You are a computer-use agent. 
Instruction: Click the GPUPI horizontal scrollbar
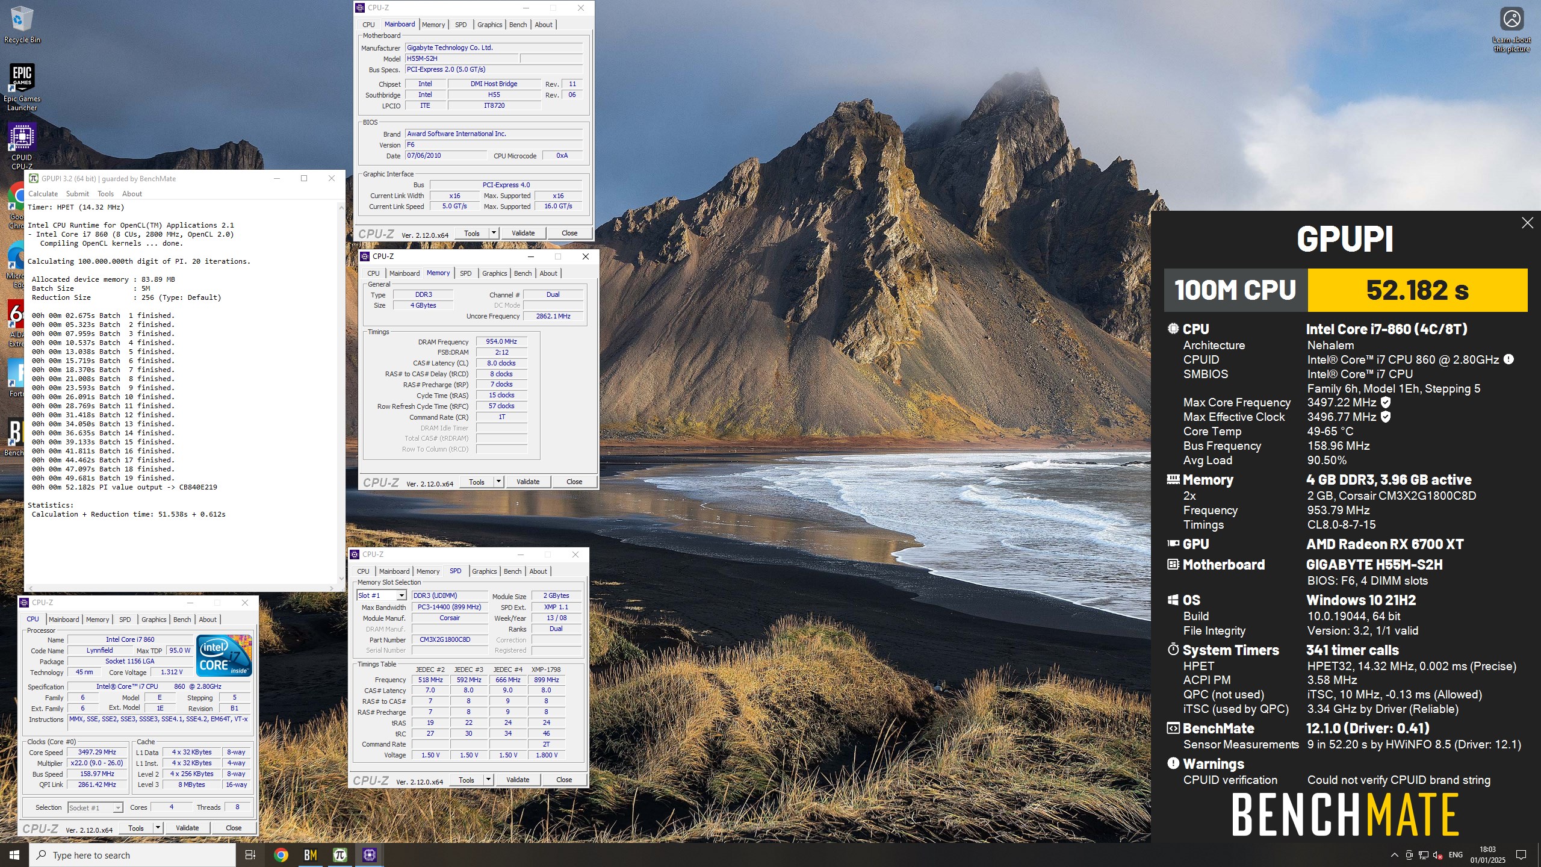181,588
